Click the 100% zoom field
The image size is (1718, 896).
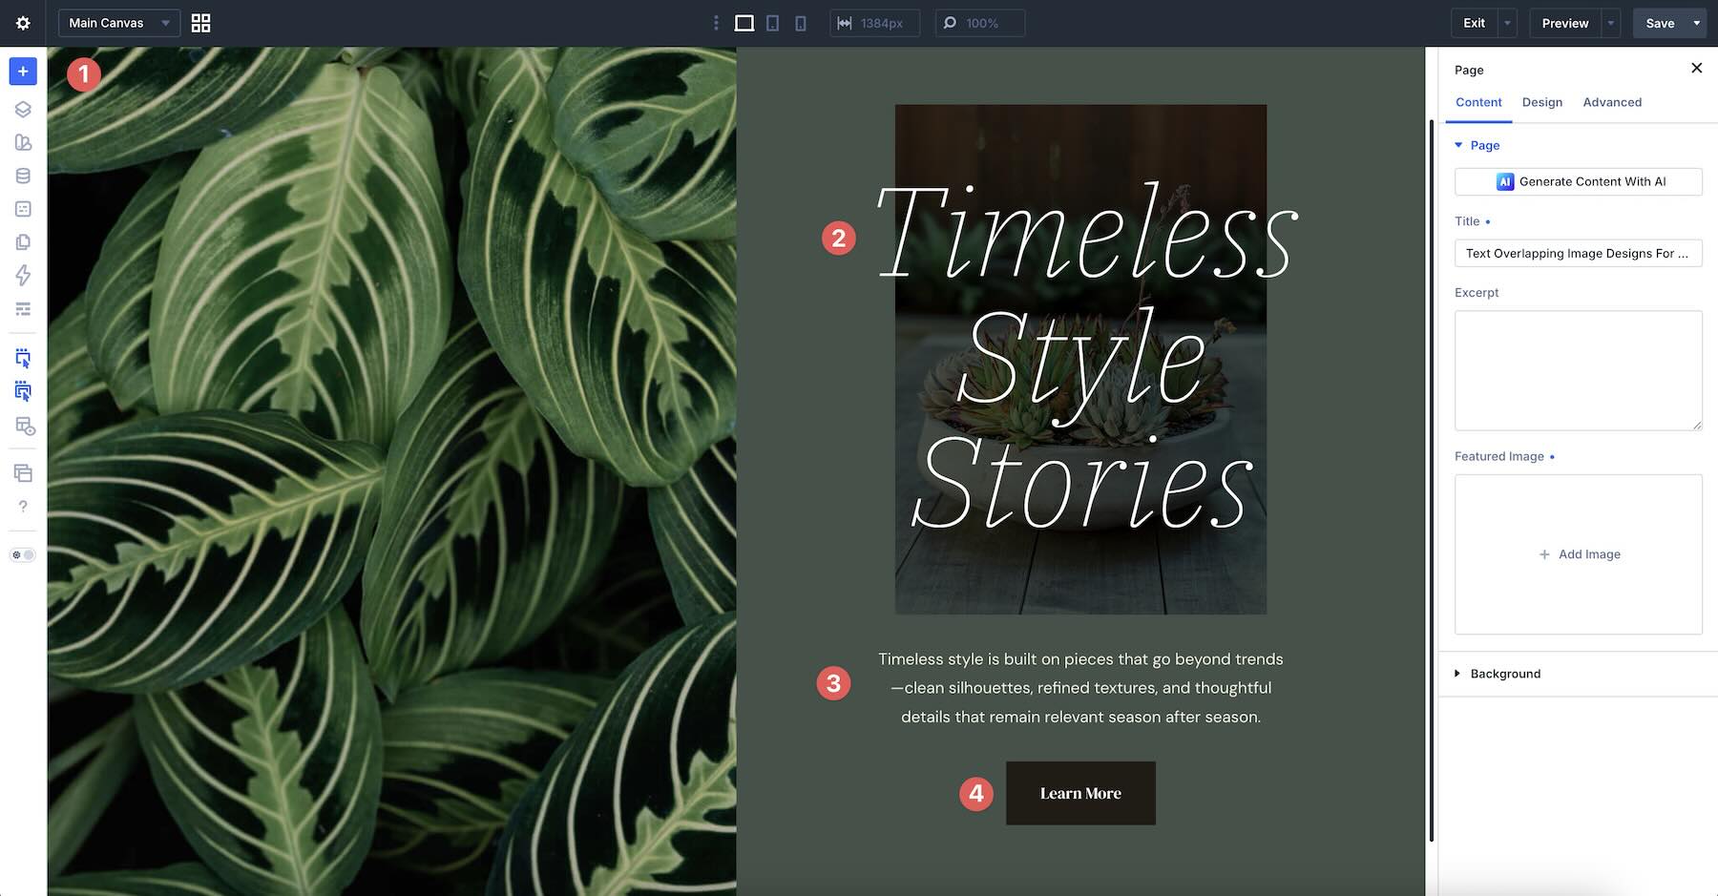980,23
